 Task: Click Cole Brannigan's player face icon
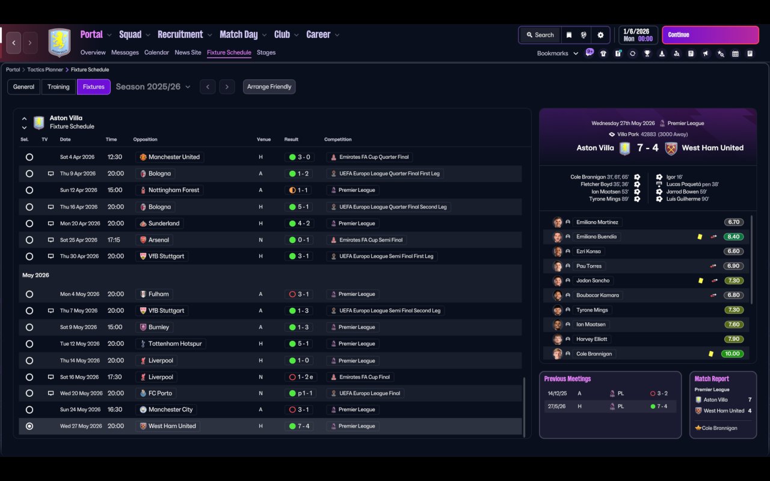click(x=558, y=354)
